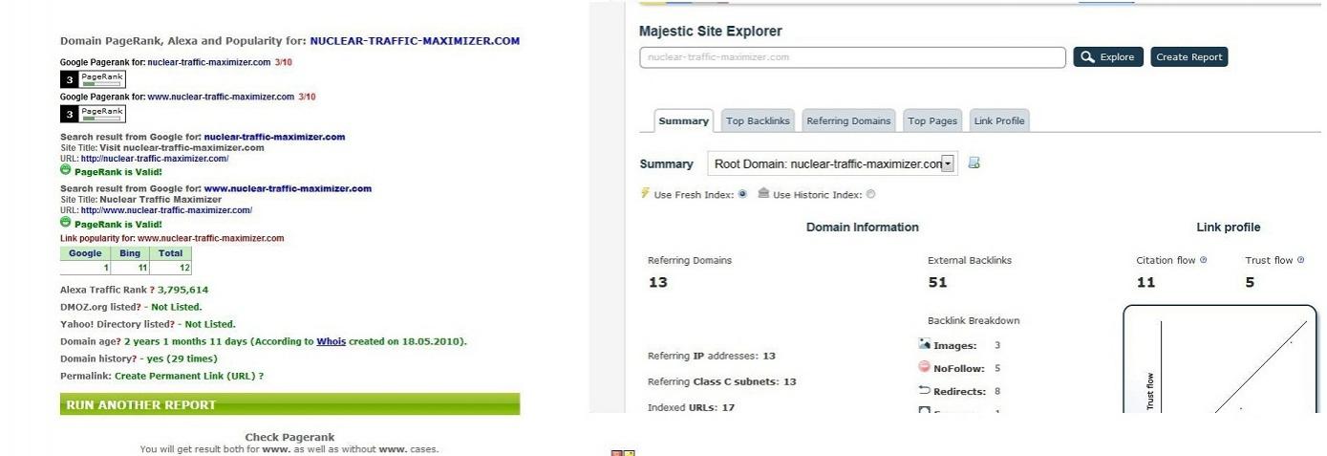Click the Citation flow value 11
The width and height of the screenshot is (1327, 456).
point(1145,283)
